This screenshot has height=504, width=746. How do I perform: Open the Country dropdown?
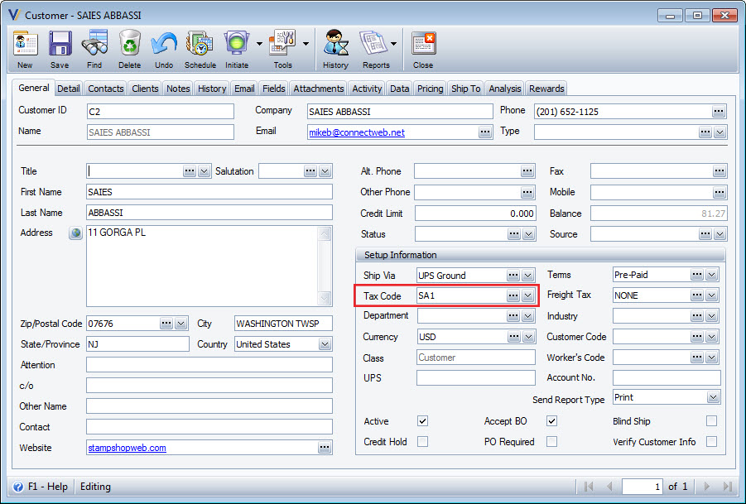tap(325, 344)
